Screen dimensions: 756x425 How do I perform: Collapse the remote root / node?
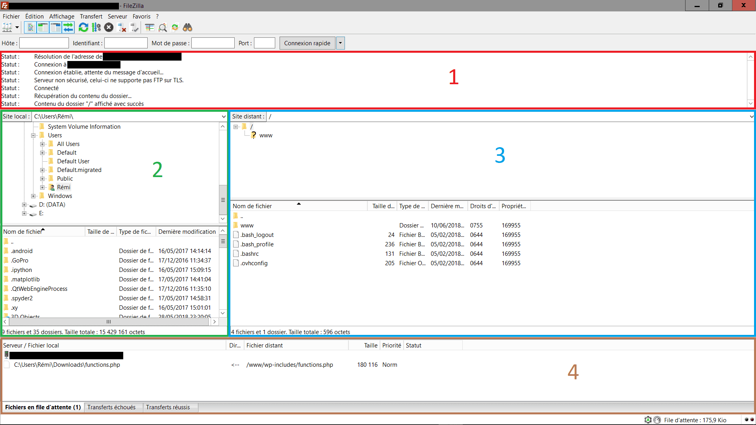[x=235, y=127]
